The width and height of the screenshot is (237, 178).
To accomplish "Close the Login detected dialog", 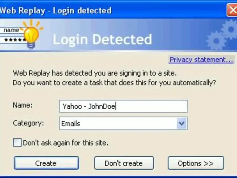I will click(x=232, y=10).
